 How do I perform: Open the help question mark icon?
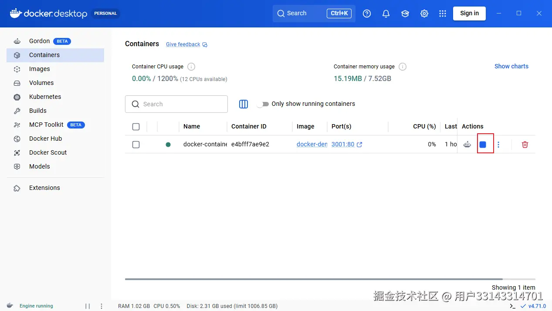(x=367, y=14)
